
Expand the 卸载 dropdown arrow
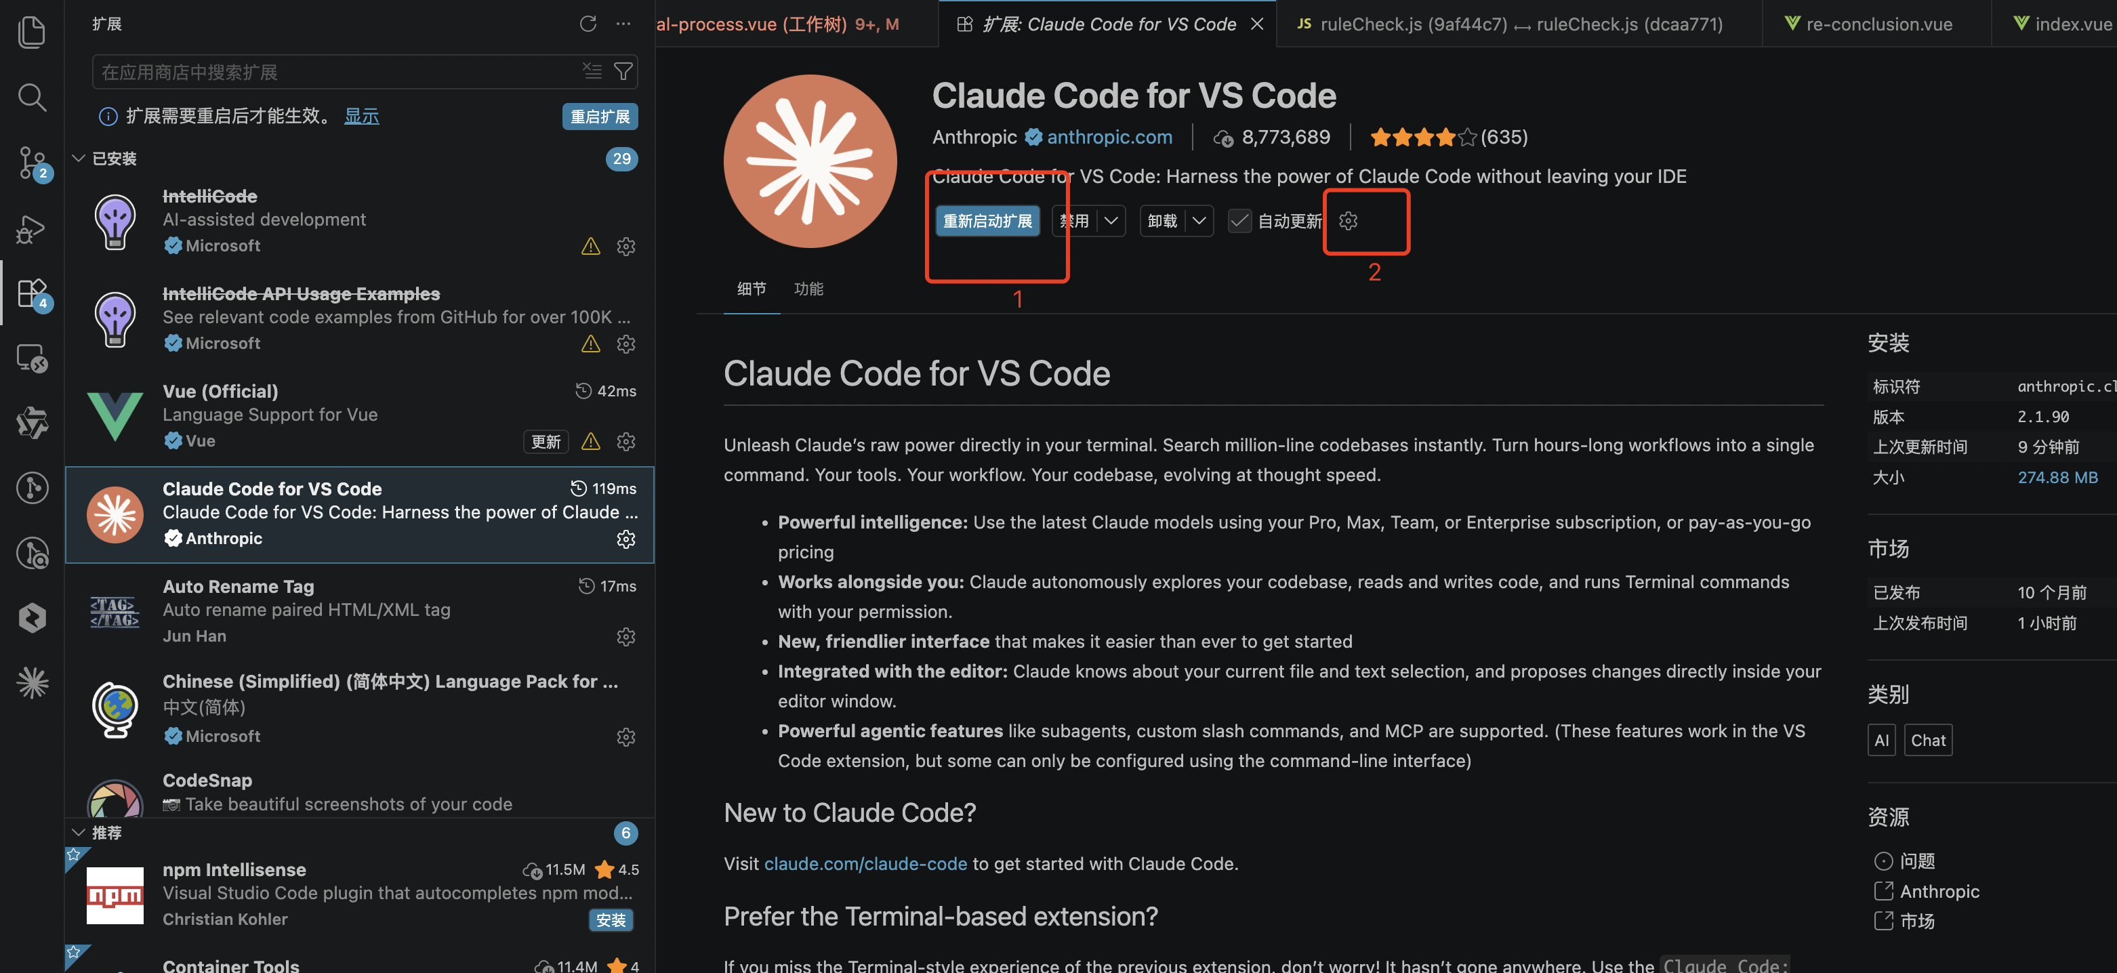coord(1199,220)
